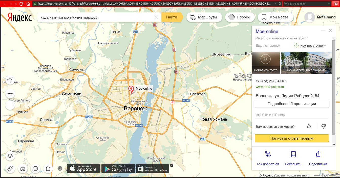Image resolution: width=340 pixels, height=178 pixels.
Task: Toggle the Пробки traffic layer
Action: pos(239,17)
